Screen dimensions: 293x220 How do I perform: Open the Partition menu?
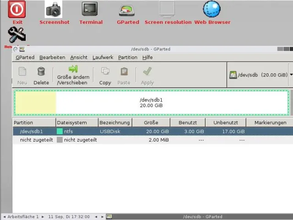(127, 57)
